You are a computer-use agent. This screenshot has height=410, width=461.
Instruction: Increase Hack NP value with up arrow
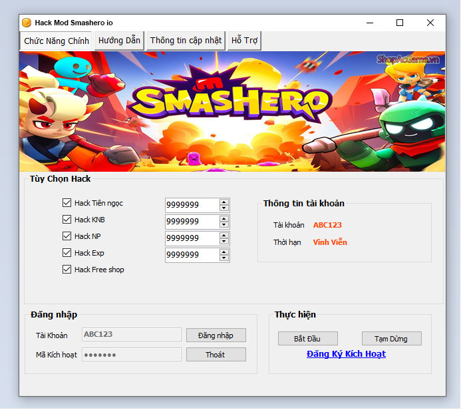click(x=224, y=236)
